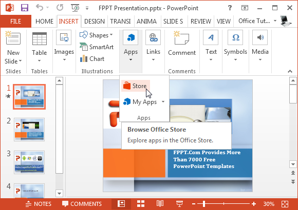Open Customize Quick Access Toolbar arrow
Screen dimensions: 298x210
click(87, 8)
